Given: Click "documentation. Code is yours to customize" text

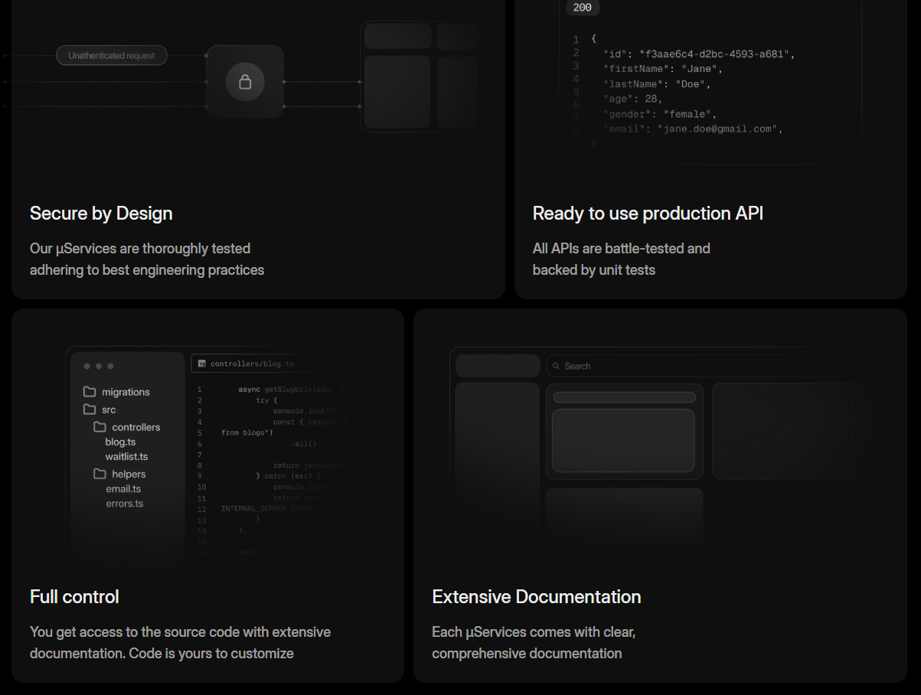Looking at the screenshot, I should [162, 654].
